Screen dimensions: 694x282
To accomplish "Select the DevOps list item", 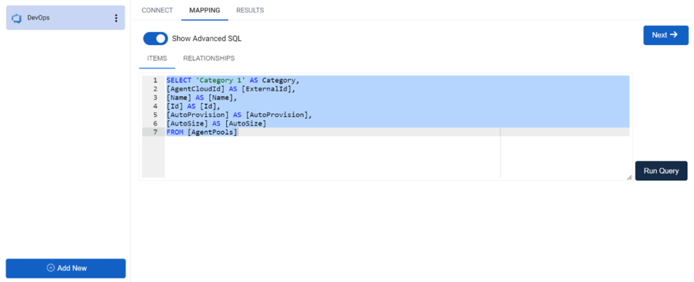I will (x=66, y=18).
